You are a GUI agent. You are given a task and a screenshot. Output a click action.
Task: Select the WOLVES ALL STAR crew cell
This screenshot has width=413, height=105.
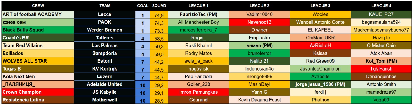tap(38, 61)
